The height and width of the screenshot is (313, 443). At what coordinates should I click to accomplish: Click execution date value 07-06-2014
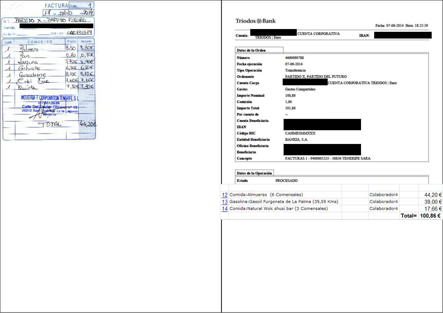294,64
